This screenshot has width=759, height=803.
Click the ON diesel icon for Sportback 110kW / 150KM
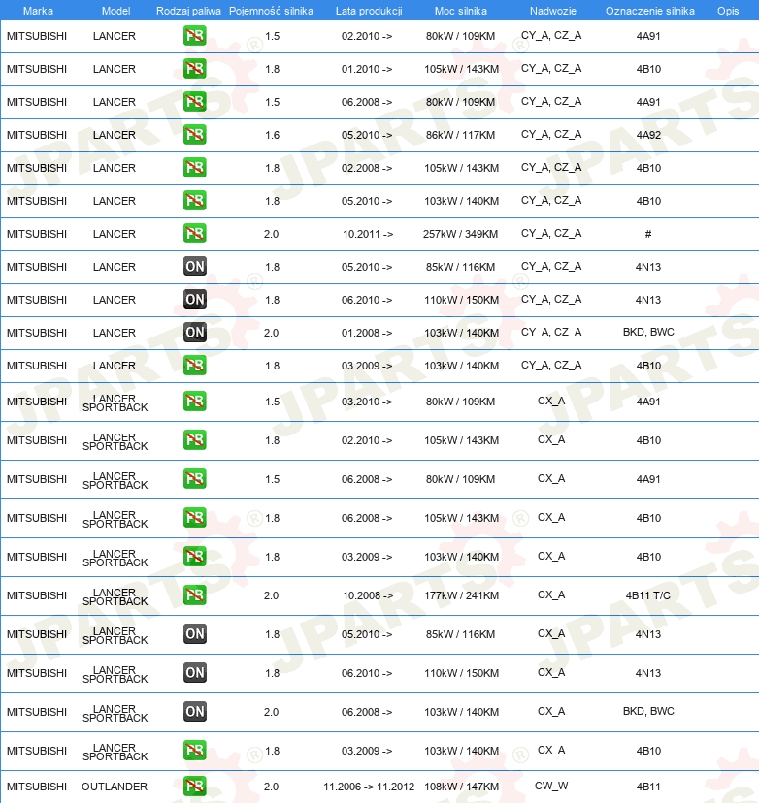point(195,673)
